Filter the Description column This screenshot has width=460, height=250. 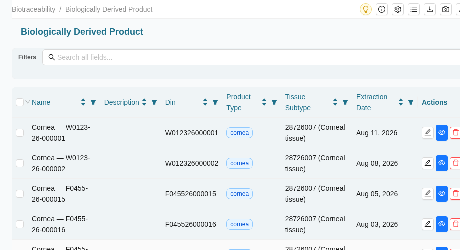coord(154,102)
